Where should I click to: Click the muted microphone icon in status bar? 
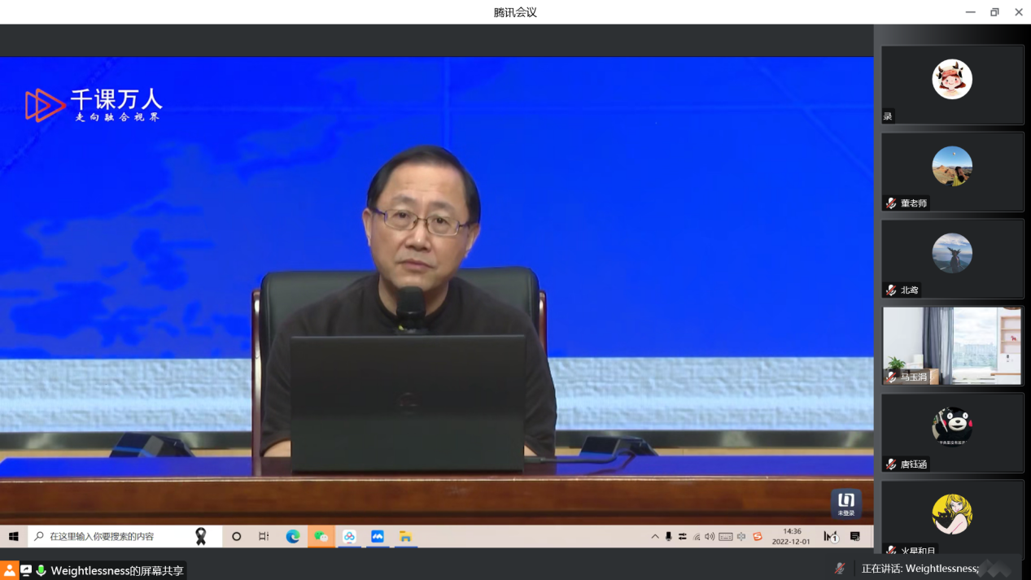pyautogui.click(x=840, y=569)
